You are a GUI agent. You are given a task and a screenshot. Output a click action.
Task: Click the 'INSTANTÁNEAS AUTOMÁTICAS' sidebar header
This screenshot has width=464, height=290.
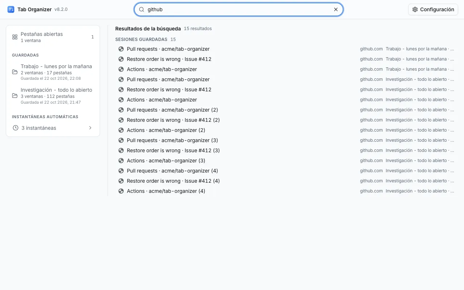tap(45, 117)
